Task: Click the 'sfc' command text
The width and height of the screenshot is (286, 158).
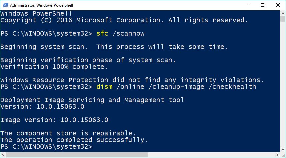Action: pyautogui.click(x=102, y=34)
